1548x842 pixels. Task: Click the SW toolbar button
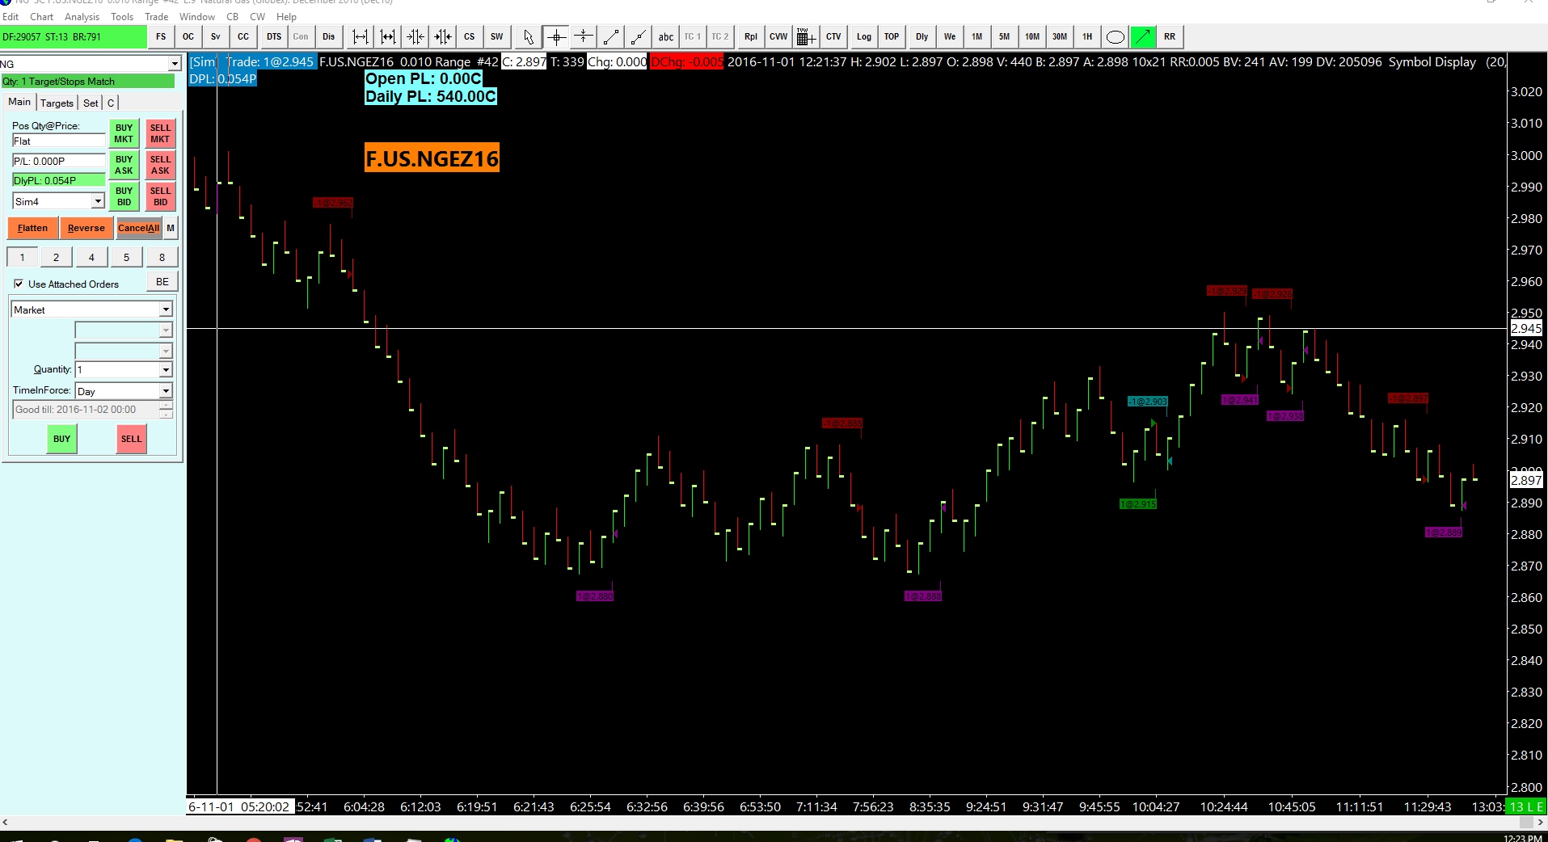coord(497,37)
